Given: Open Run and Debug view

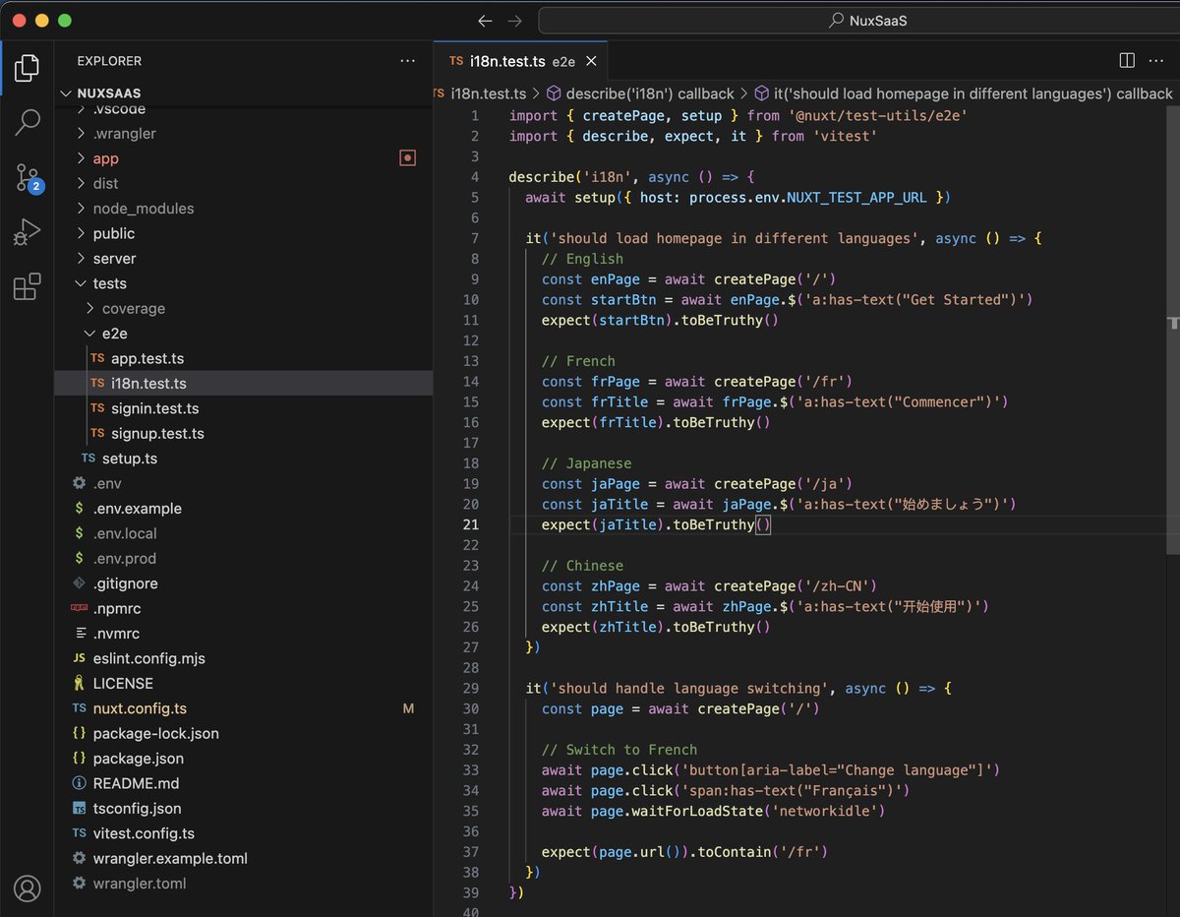Looking at the screenshot, I should click(x=27, y=232).
